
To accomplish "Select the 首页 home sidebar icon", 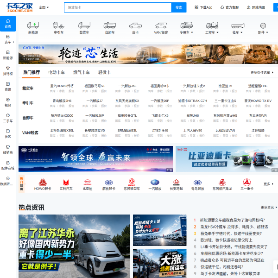I will pyautogui.click(x=8, y=24).
